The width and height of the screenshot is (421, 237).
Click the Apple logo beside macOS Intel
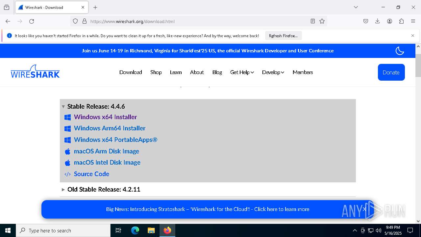[68, 163]
